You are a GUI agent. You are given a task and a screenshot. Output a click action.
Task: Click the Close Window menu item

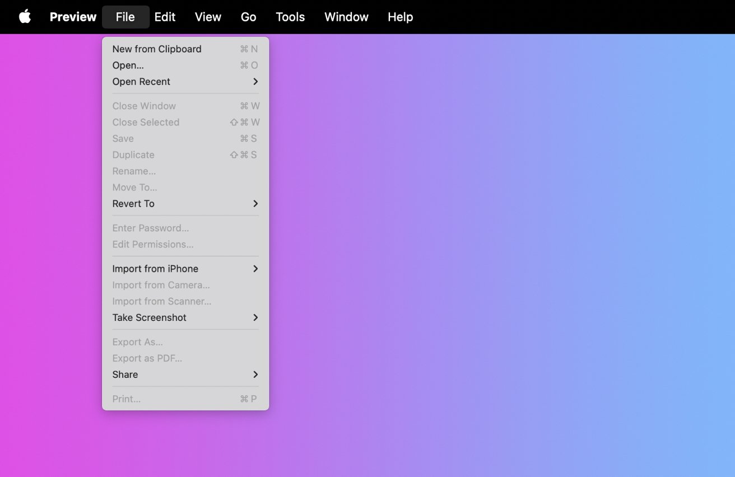point(185,106)
